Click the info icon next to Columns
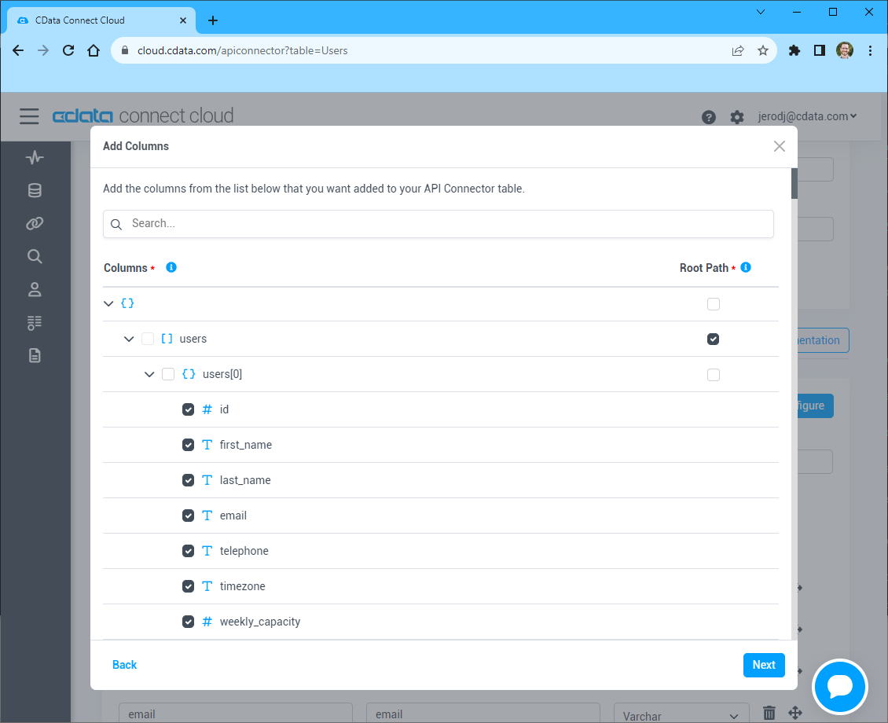 point(171,267)
